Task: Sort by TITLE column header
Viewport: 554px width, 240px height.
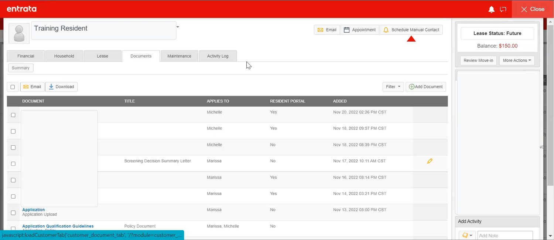Action: [129, 101]
